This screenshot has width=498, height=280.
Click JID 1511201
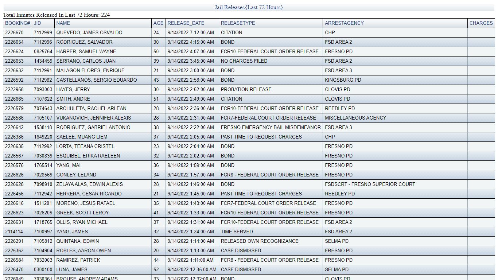coord(43,203)
